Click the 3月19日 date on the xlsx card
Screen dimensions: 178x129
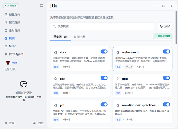pyautogui.click(x=67, y=93)
